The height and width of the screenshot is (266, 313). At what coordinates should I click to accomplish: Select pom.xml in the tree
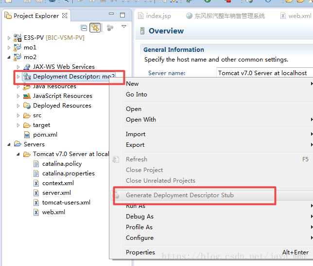pos(45,135)
